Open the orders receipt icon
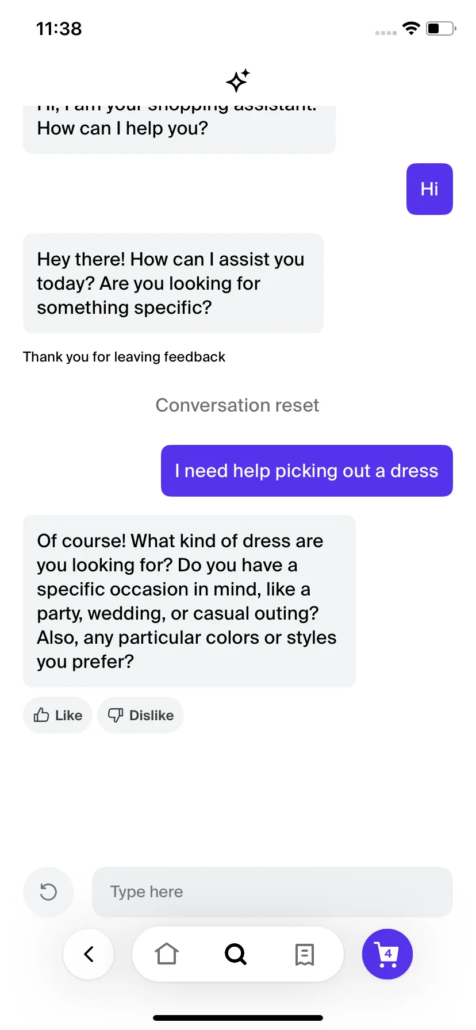 point(305,954)
